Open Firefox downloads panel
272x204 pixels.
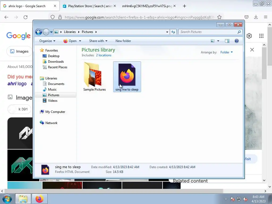pos(256,17)
